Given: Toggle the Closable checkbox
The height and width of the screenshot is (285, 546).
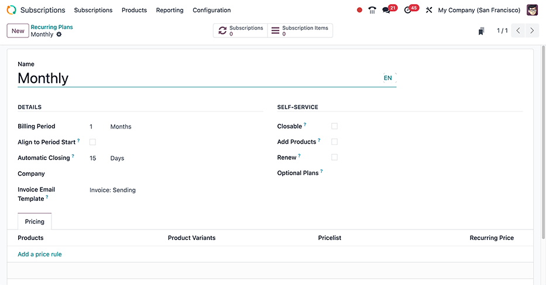Looking at the screenshot, I should click(x=334, y=126).
